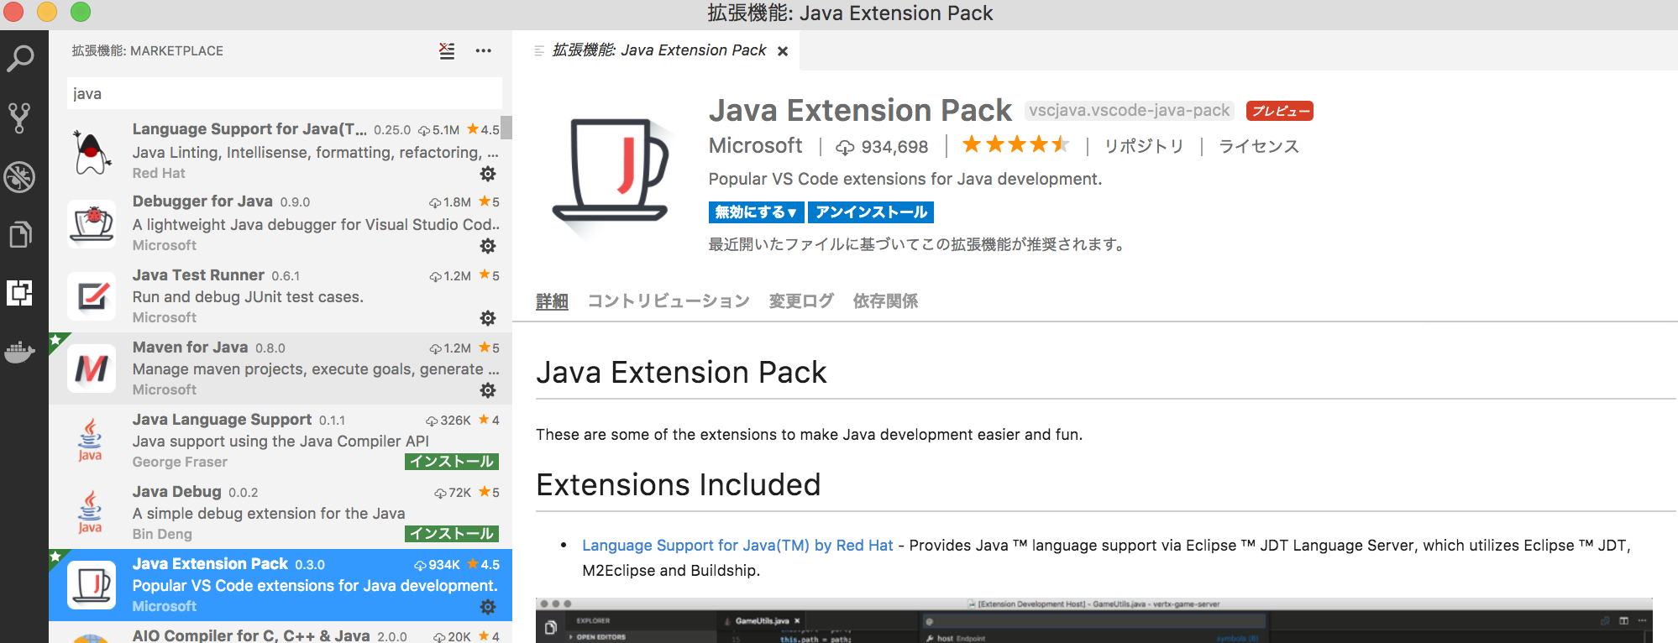Open the 無効にする dropdown button
1678x643 pixels.
[756, 212]
